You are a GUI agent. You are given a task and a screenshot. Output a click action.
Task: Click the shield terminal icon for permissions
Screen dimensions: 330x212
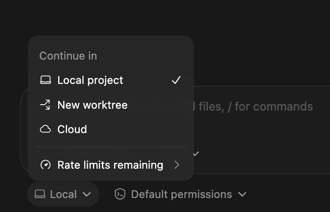[120, 194]
